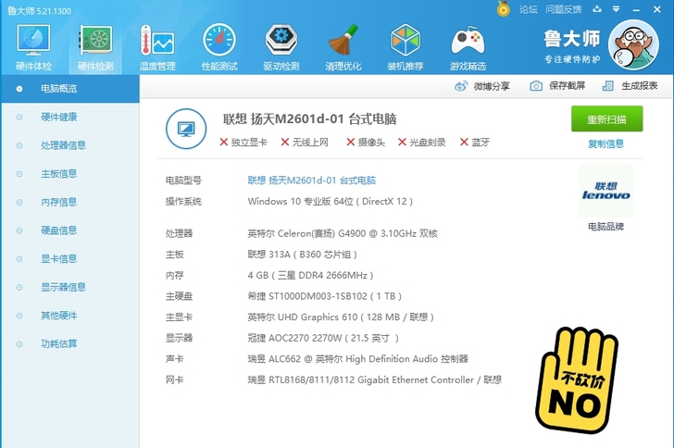The height and width of the screenshot is (448, 674).
Task: Click 生成报表 report icon
Action: (607, 86)
